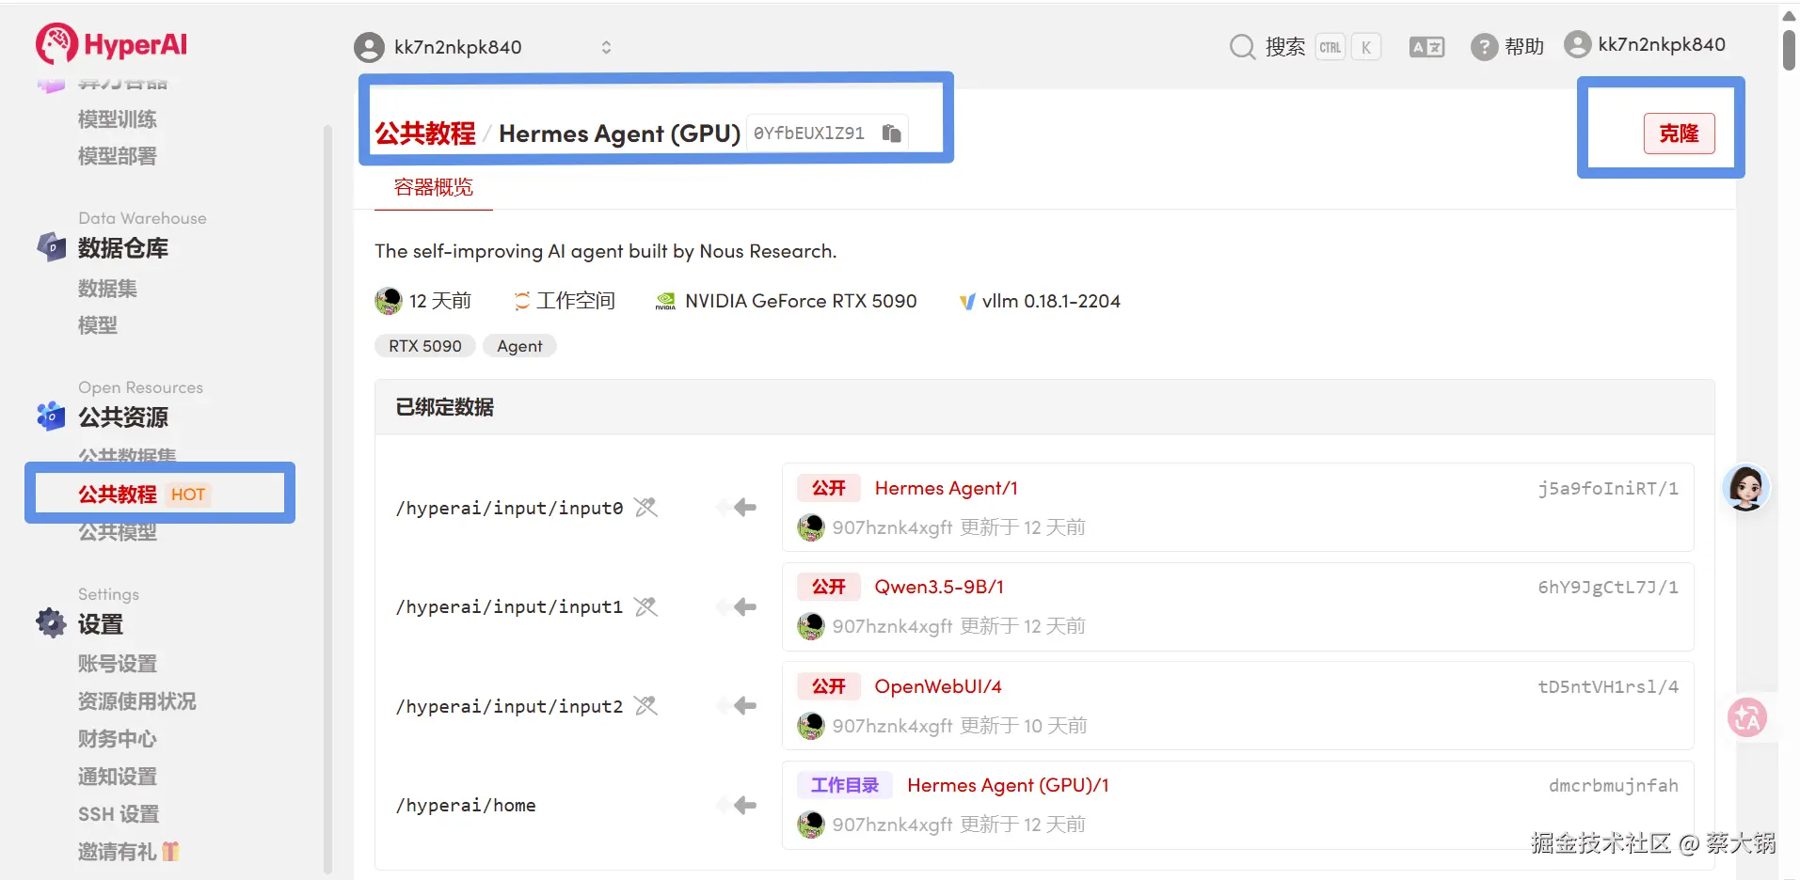1800x880 pixels.
Task: Click the ID dmcrbmujnfah
Action: [1614, 785]
